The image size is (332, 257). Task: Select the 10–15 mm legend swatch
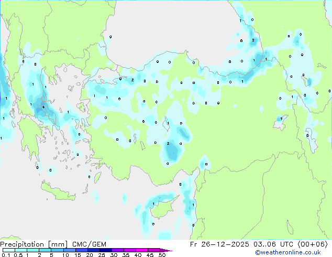(x=69, y=250)
